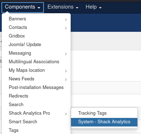
Task: Open Search component
Action: 36,105
